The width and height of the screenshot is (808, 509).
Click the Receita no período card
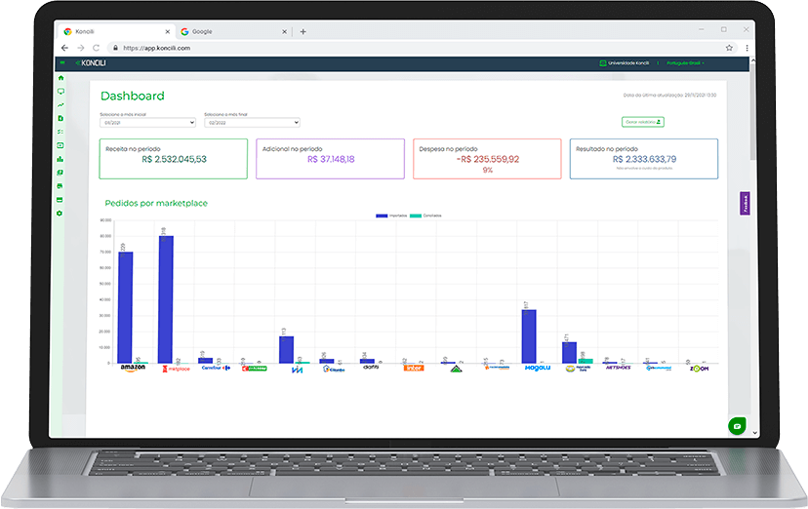pos(173,159)
